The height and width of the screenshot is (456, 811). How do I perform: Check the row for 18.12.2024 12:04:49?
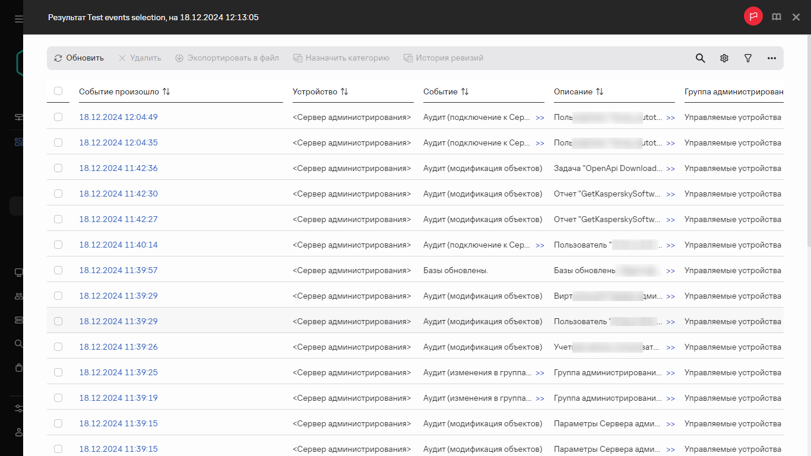[58, 117]
